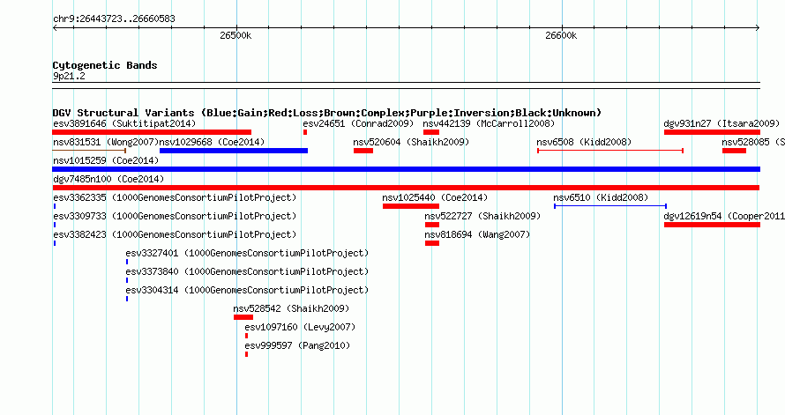The image size is (785, 415).
Task: Click the small red esv1097160 feature
Action: pyautogui.click(x=246, y=336)
